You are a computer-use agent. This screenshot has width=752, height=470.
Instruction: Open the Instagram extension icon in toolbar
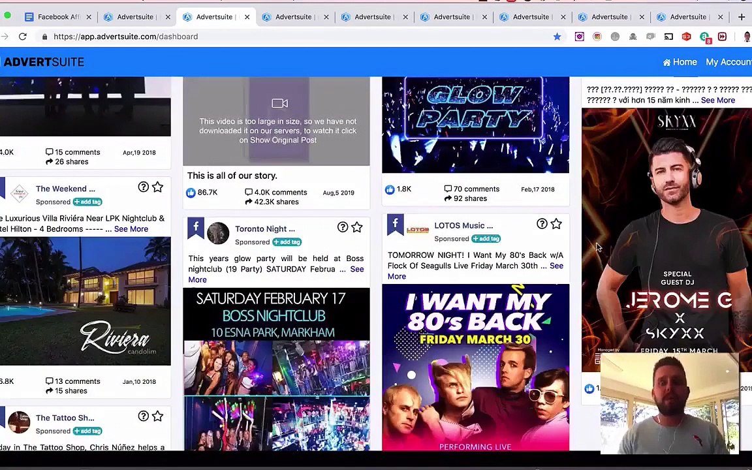click(x=597, y=37)
